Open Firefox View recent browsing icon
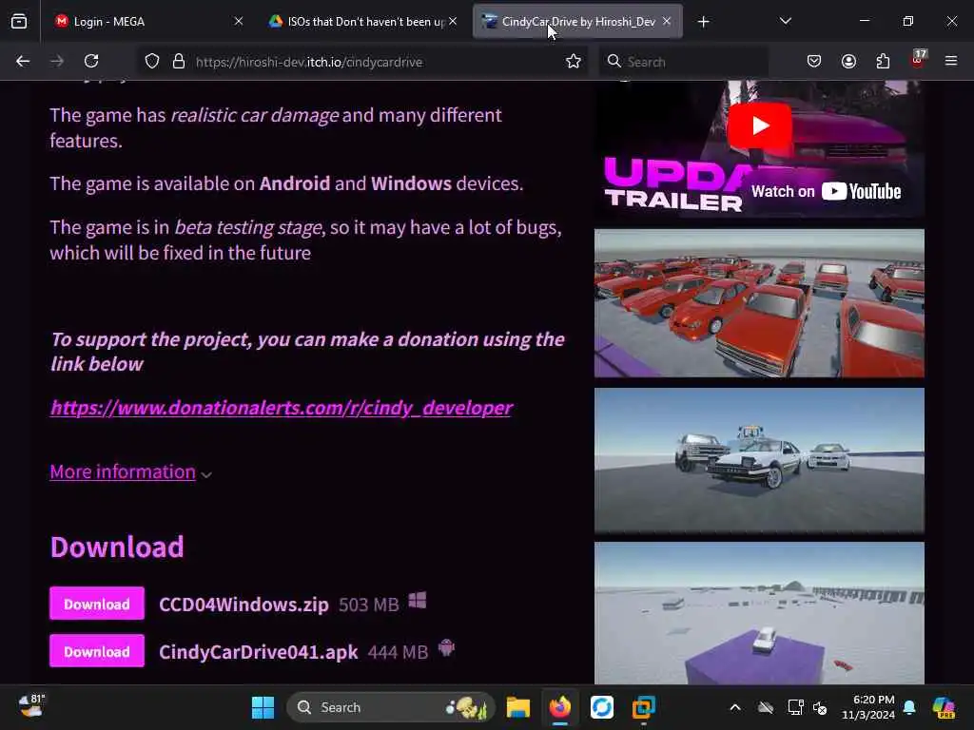This screenshot has width=974, height=730. (x=19, y=21)
